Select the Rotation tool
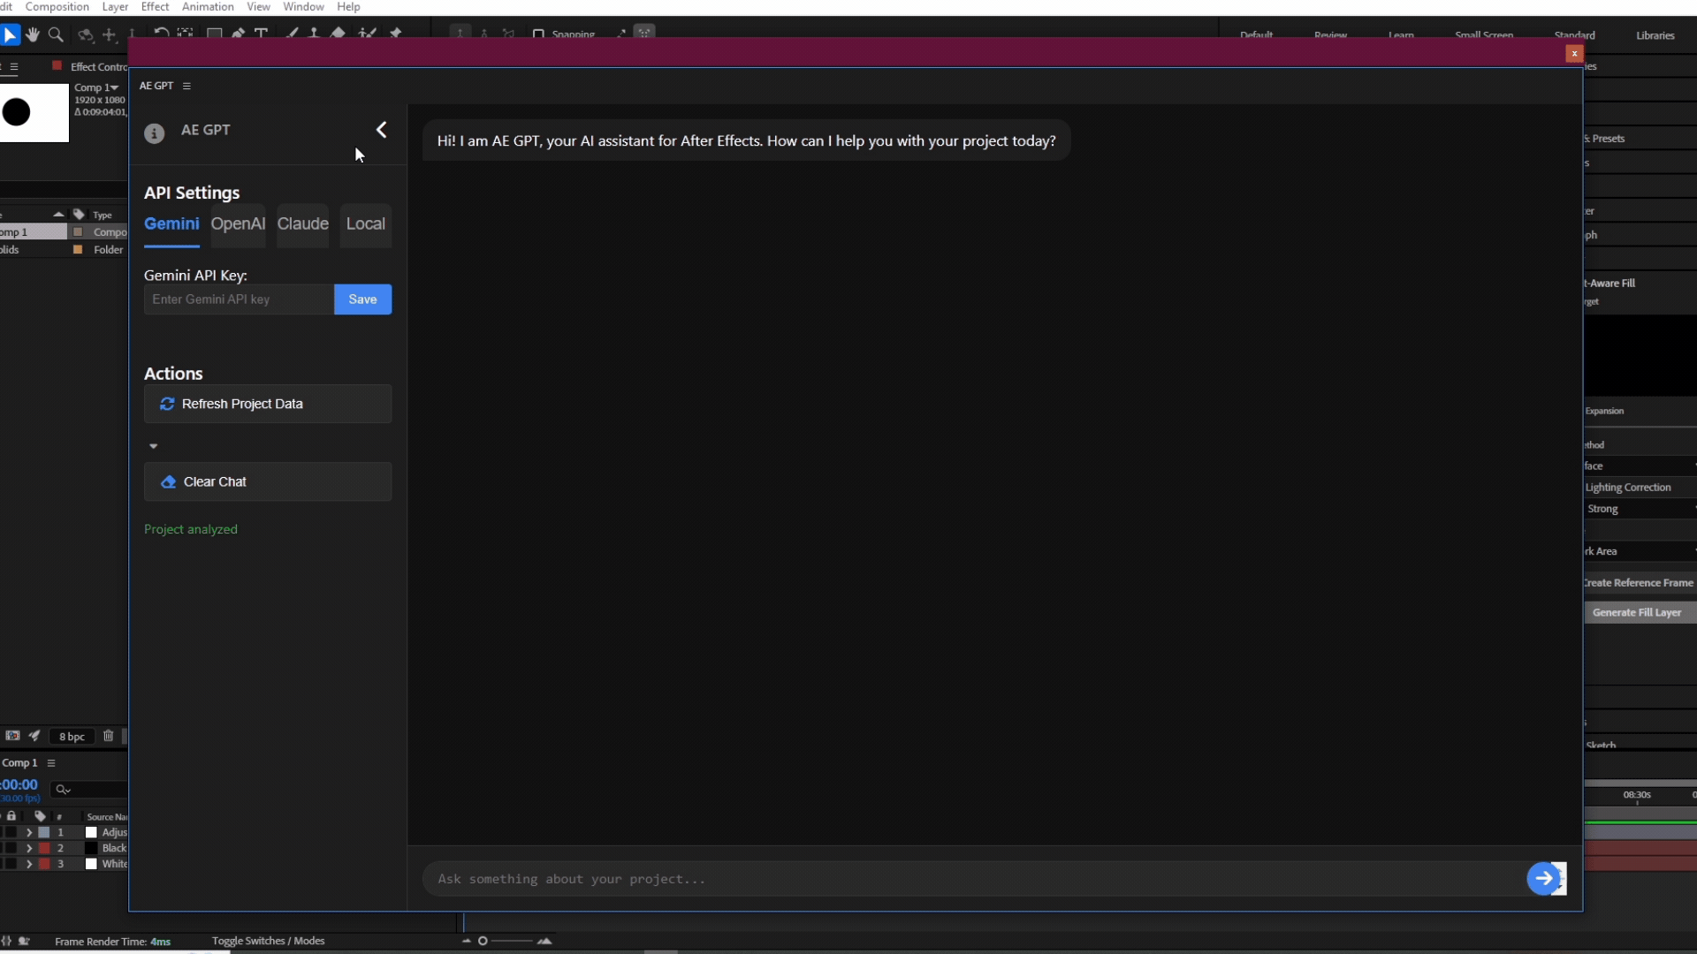This screenshot has width=1697, height=954. 161,34
